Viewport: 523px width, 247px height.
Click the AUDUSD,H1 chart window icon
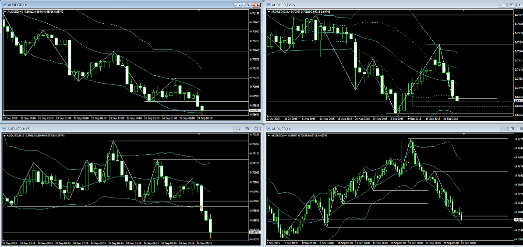(x=4, y=5)
